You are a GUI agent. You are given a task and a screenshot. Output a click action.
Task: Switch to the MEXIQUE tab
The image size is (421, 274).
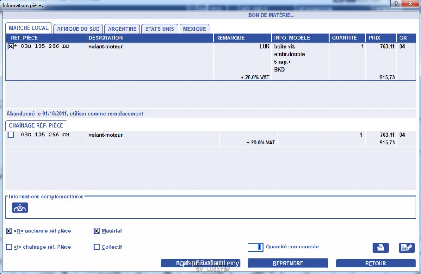pyautogui.click(x=194, y=29)
